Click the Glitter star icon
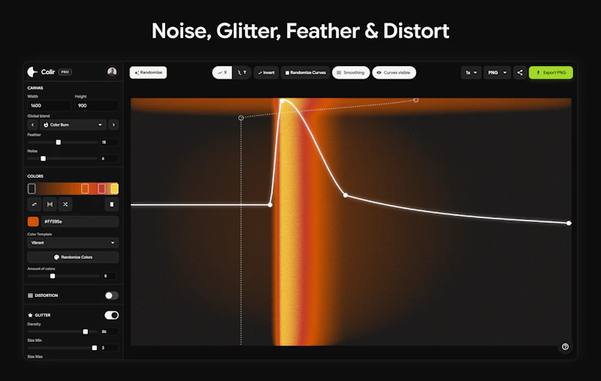 coord(30,315)
